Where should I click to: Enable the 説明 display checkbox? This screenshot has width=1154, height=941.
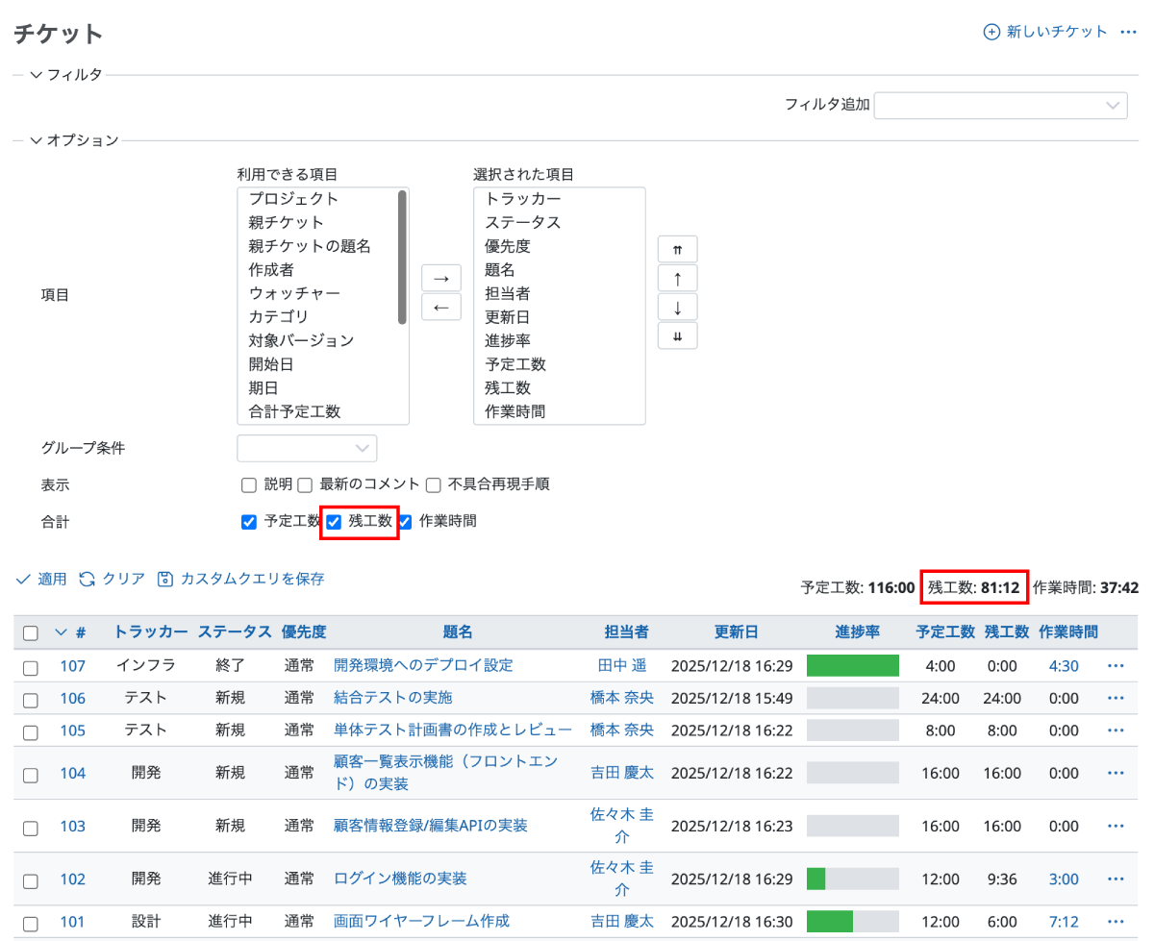[x=248, y=484]
